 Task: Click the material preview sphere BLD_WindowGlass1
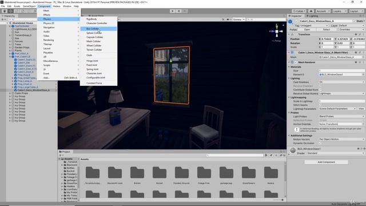pyautogui.click(x=293, y=150)
